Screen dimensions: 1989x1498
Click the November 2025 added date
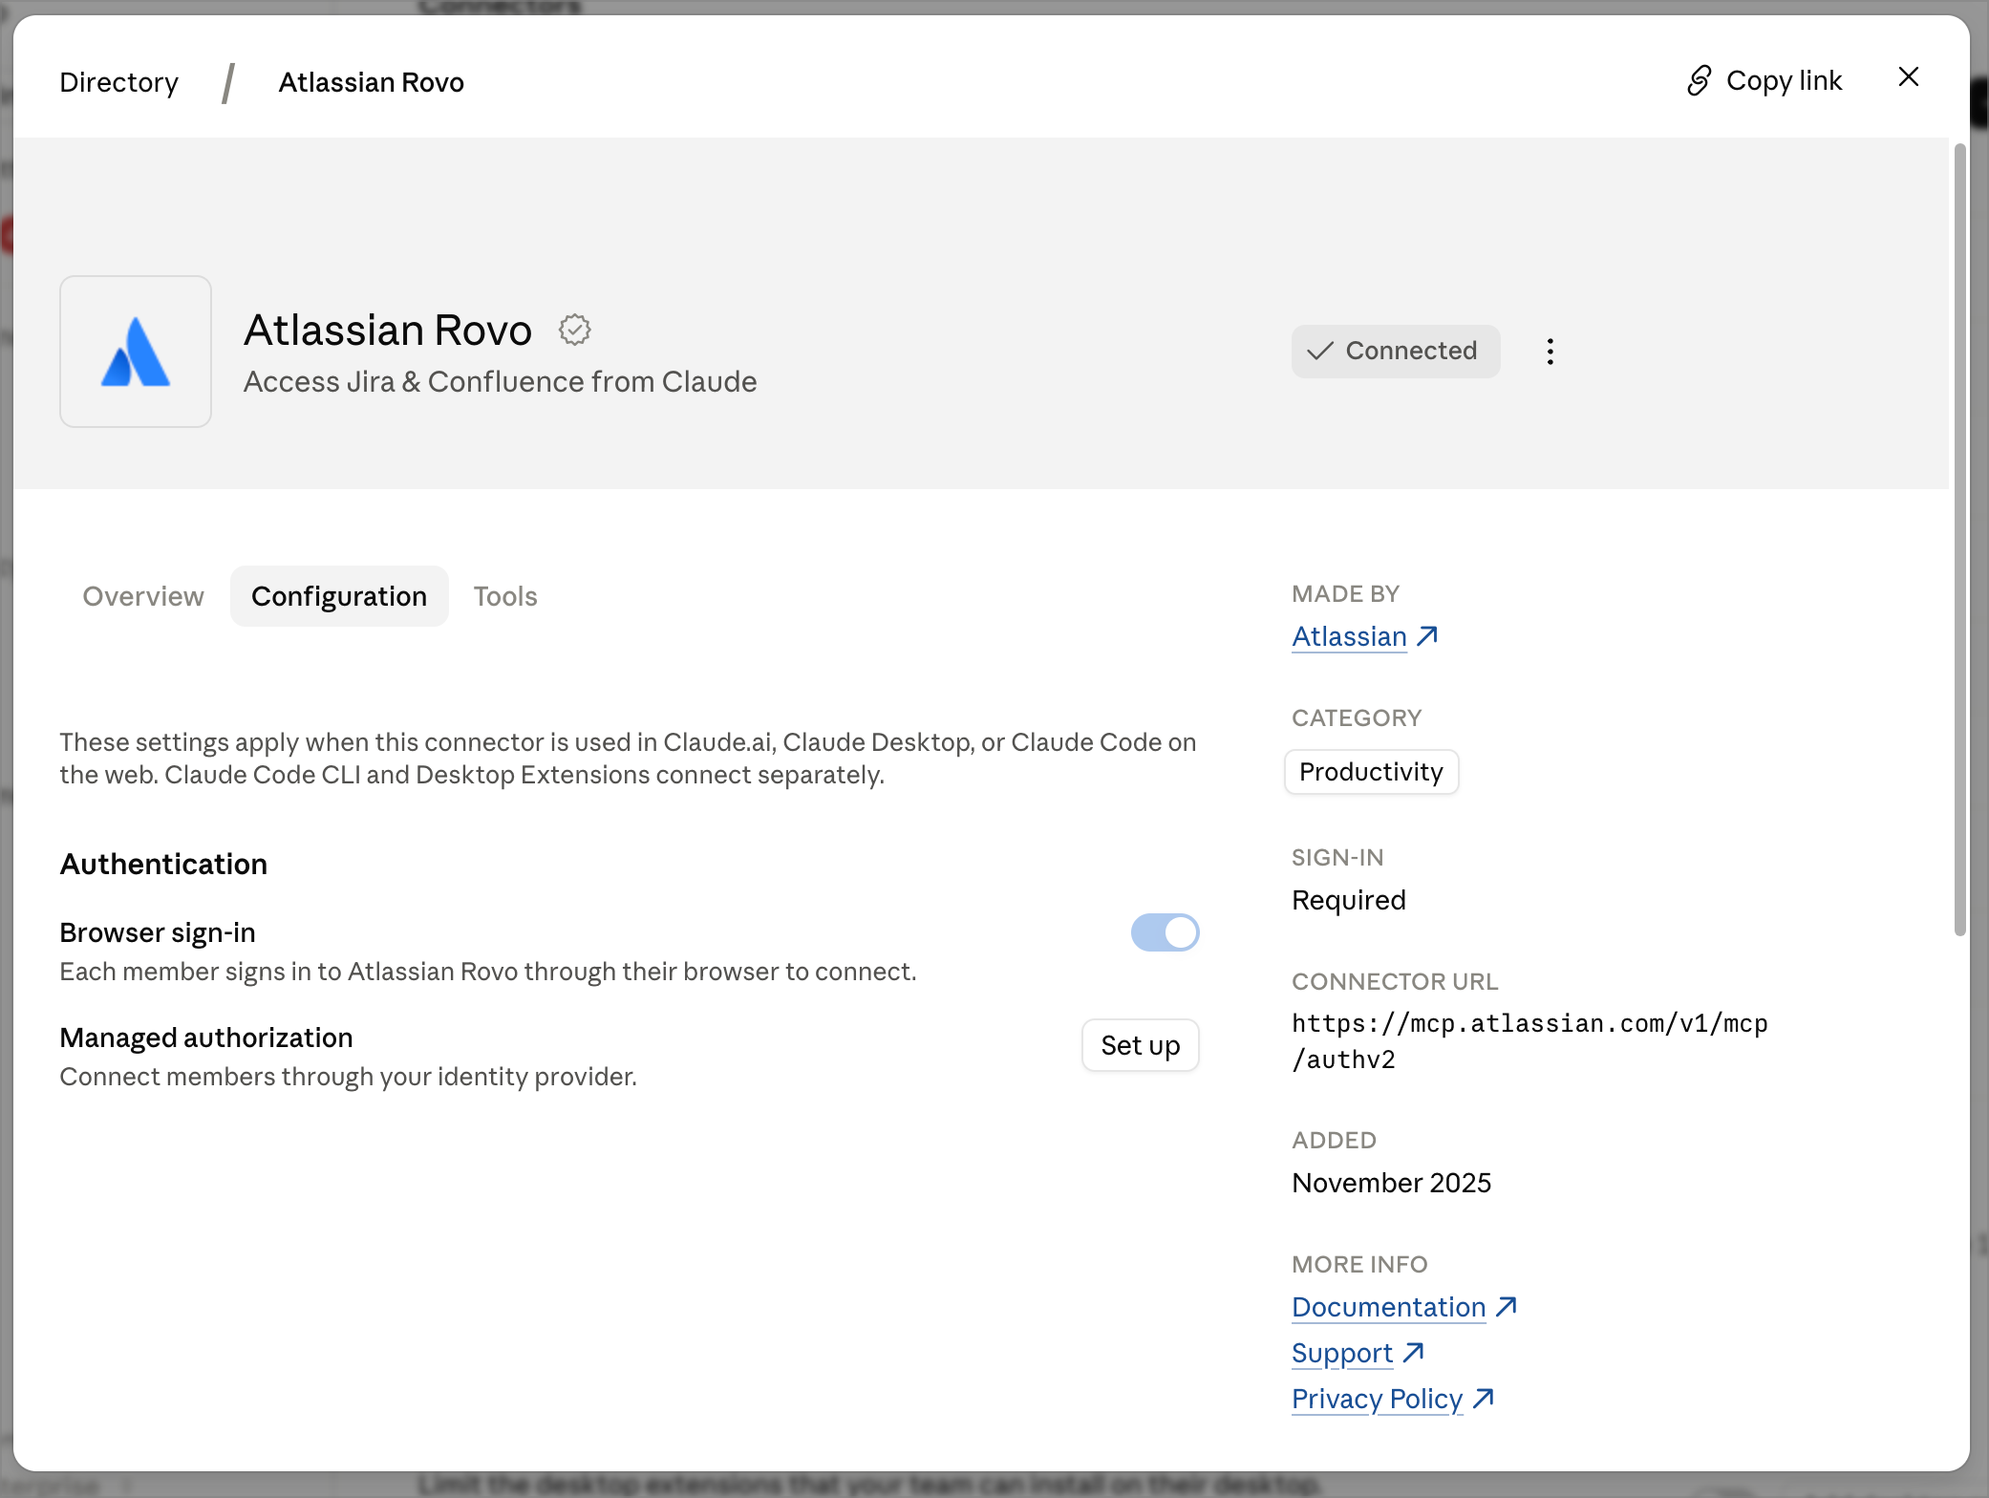click(1391, 1183)
